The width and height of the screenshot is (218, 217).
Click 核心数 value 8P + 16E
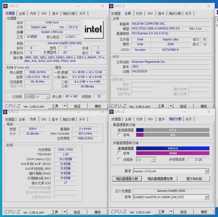coord(72,96)
